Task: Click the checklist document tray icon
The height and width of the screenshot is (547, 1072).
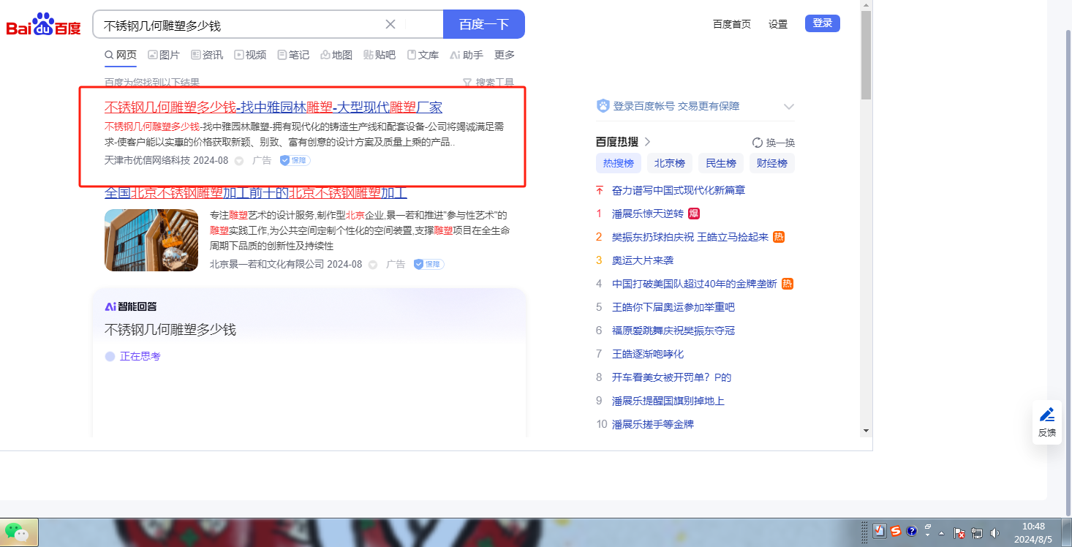Action: click(880, 532)
